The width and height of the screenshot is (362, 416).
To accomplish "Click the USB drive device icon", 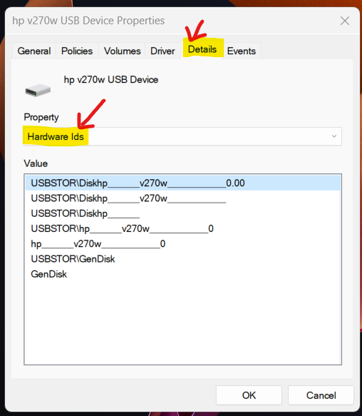I will (x=38, y=90).
